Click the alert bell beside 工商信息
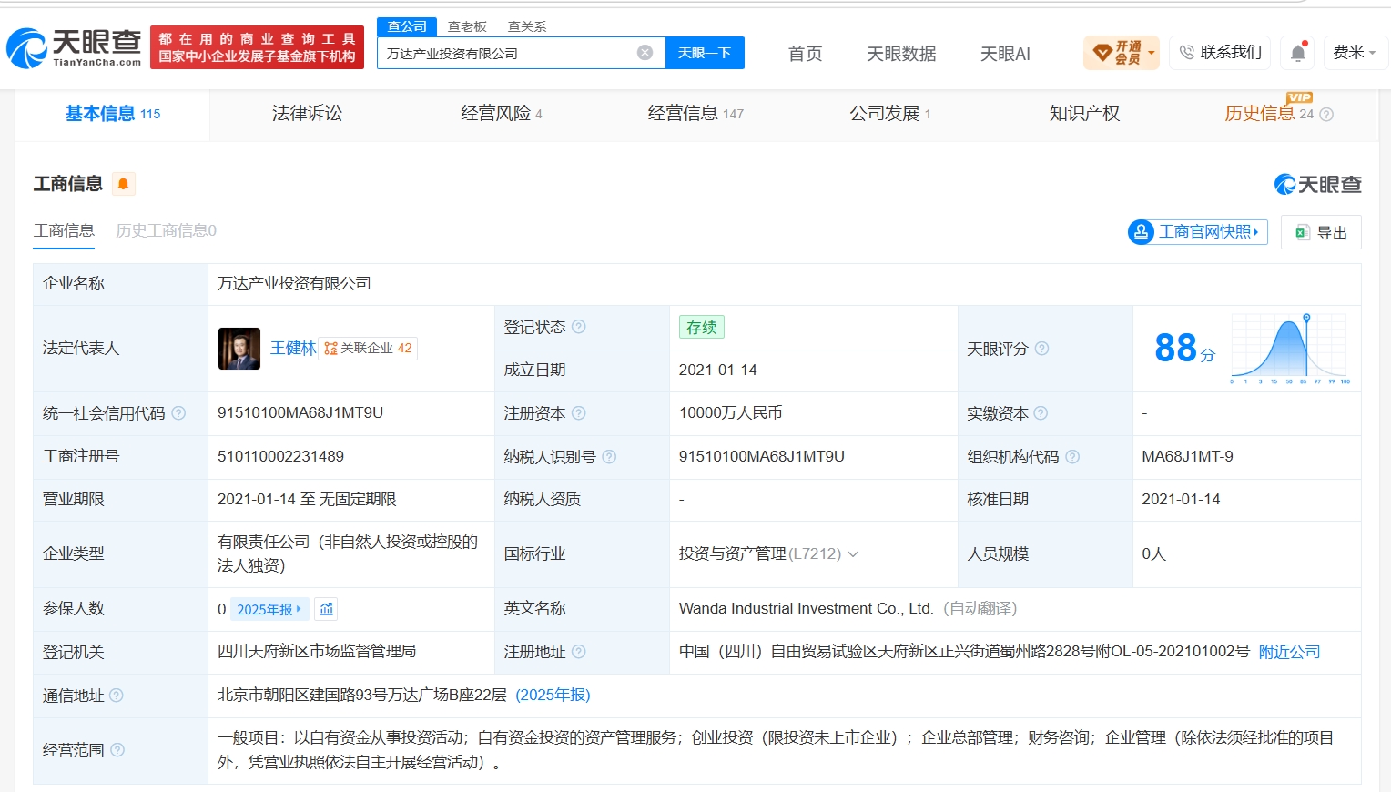The width and height of the screenshot is (1391, 792). pyautogui.click(x=124, y=184)
